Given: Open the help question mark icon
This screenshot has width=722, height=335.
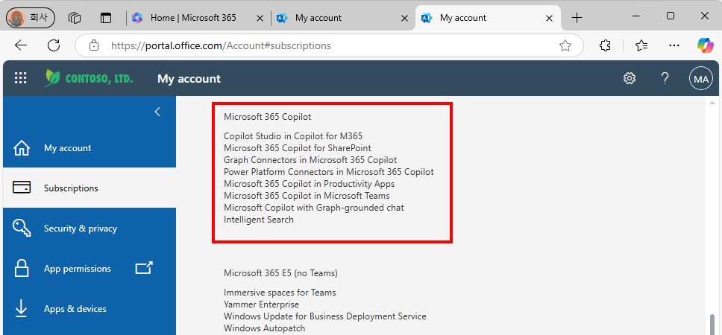Looking at the screenshot, I should point(665,78).
